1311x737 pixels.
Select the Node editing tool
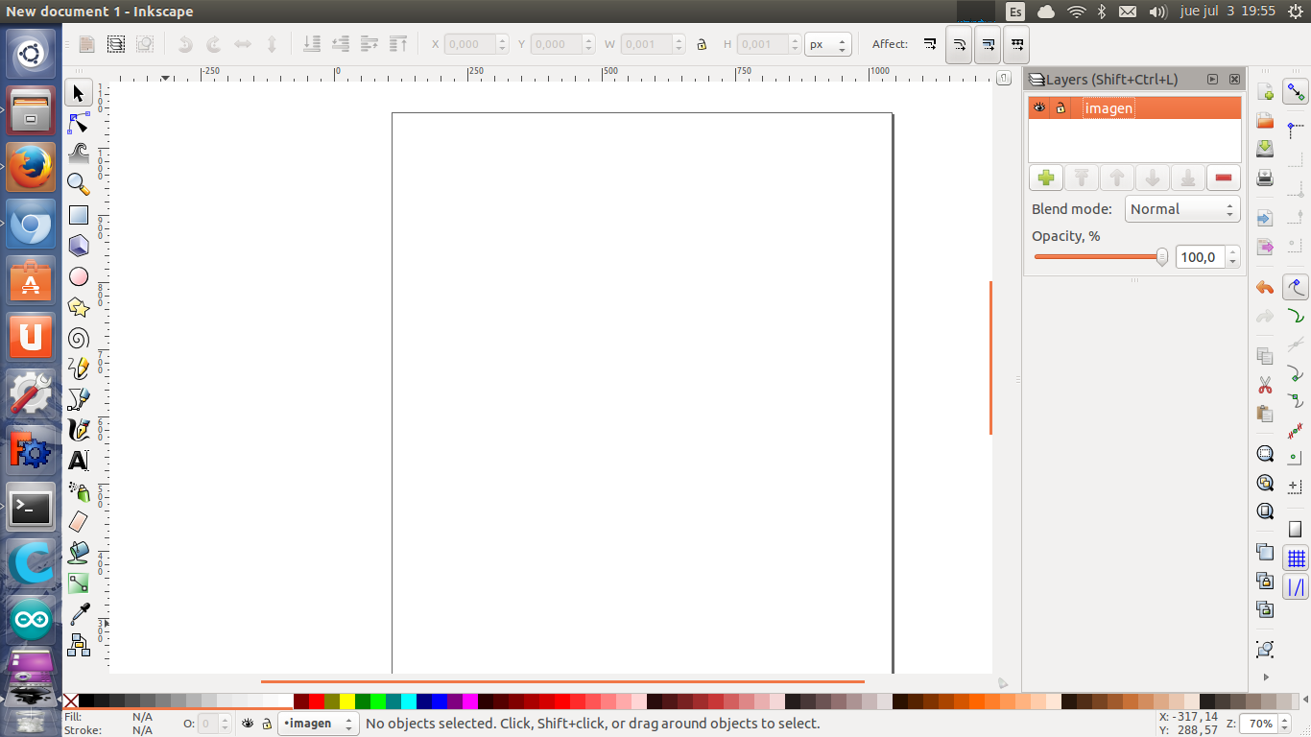coord(79,124)
